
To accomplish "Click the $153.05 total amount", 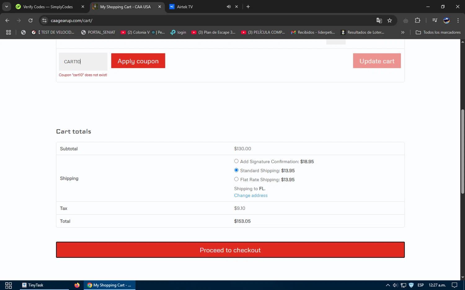I will pyautogui.click(x=242, y=221).
